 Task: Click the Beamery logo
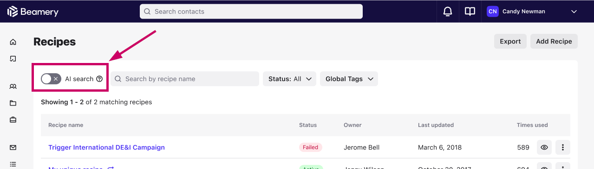click(33, 12)
